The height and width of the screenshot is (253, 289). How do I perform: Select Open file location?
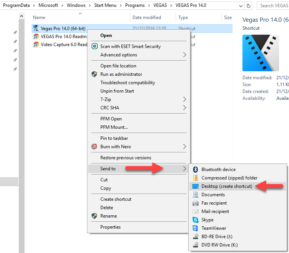point(118,66)
